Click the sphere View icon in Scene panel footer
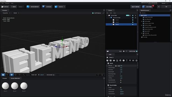The width and height of the screenshot is (172, 97). coord(124,51)
